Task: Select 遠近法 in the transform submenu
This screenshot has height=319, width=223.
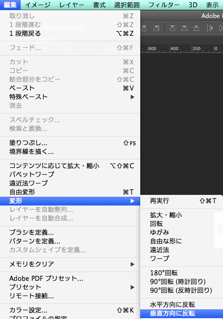Action: (x=182, y=250)
